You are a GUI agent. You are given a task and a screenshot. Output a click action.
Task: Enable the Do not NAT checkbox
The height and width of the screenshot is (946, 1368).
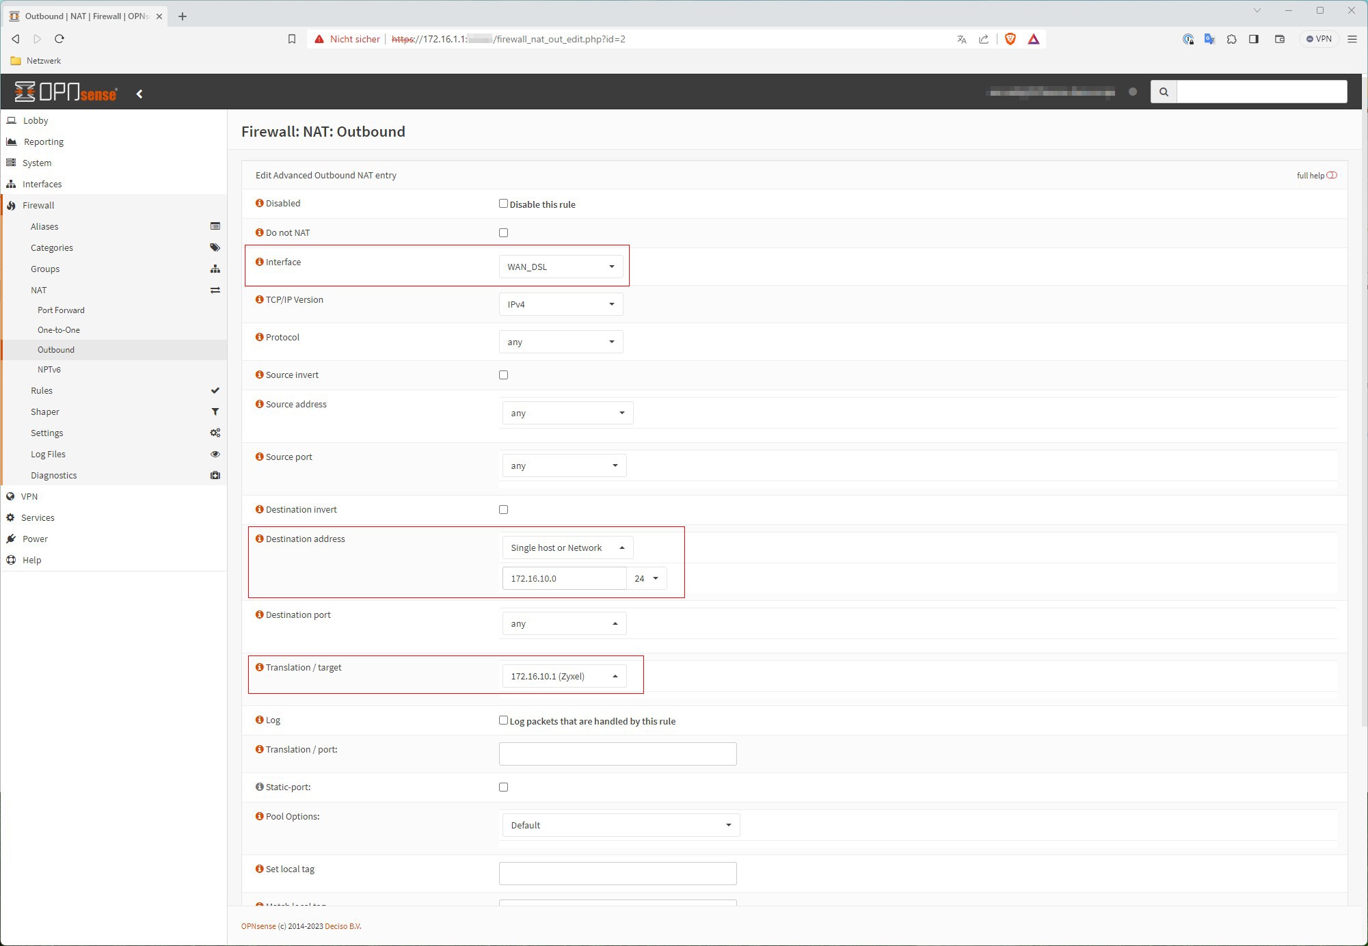504,233
